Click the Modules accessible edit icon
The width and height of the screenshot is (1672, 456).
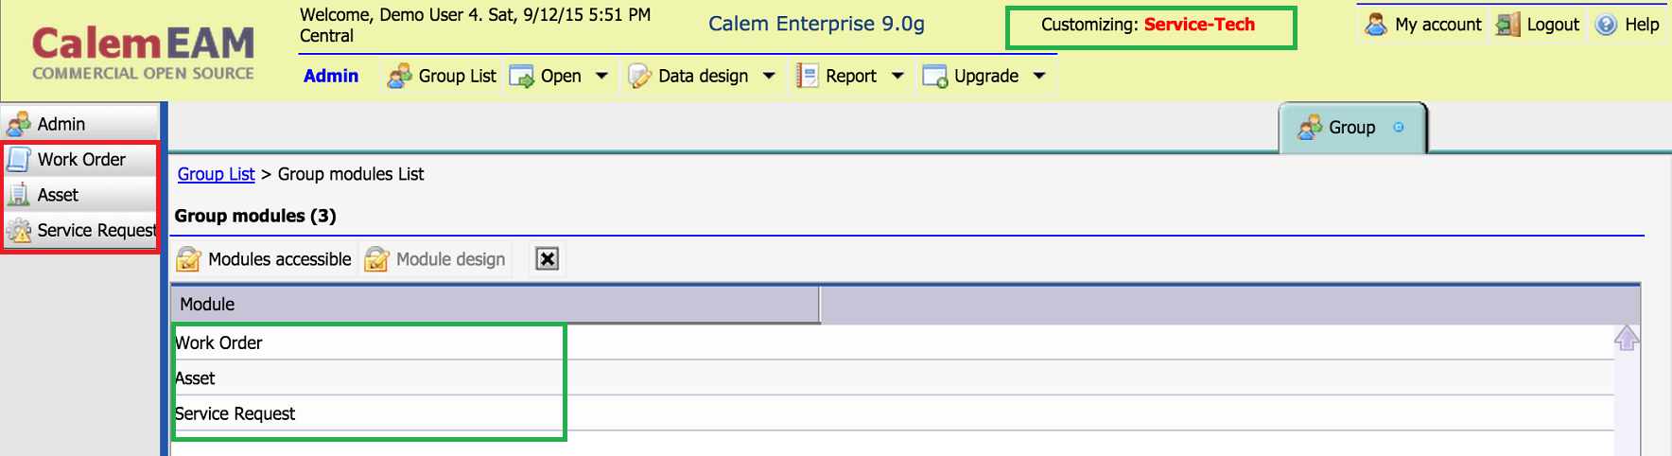tap(188, 259)
